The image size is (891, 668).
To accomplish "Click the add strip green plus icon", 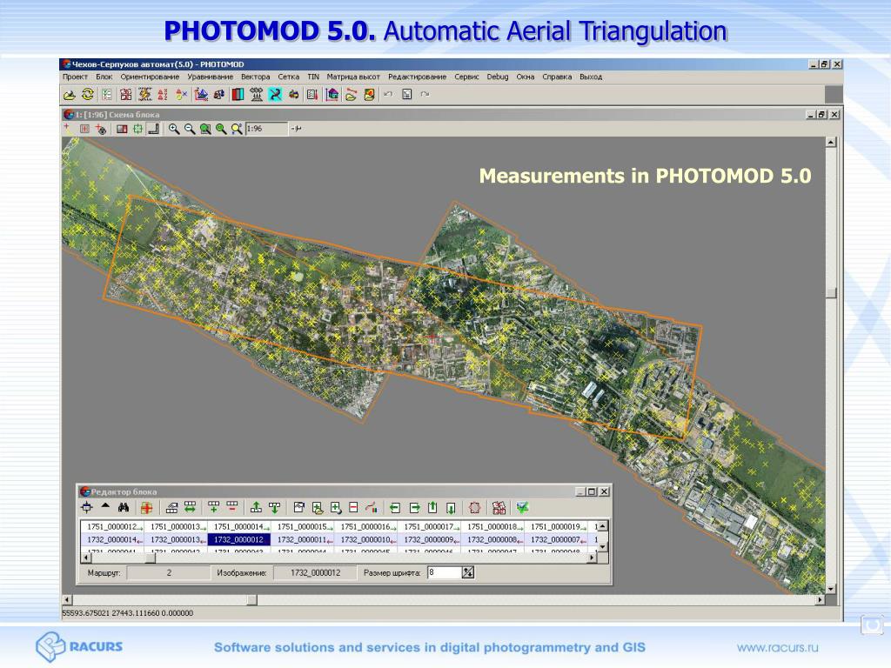I will coord(214,507).
